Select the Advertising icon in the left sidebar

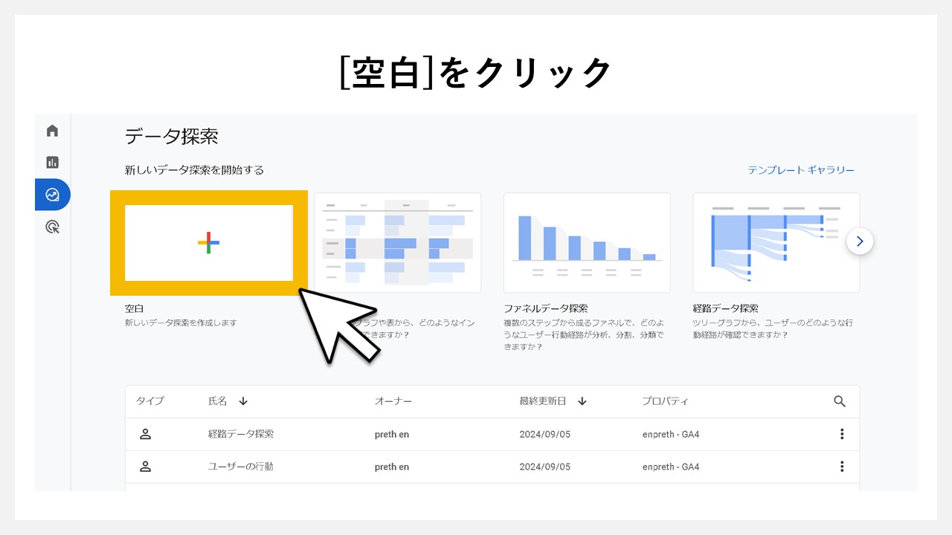click(52, 227)
